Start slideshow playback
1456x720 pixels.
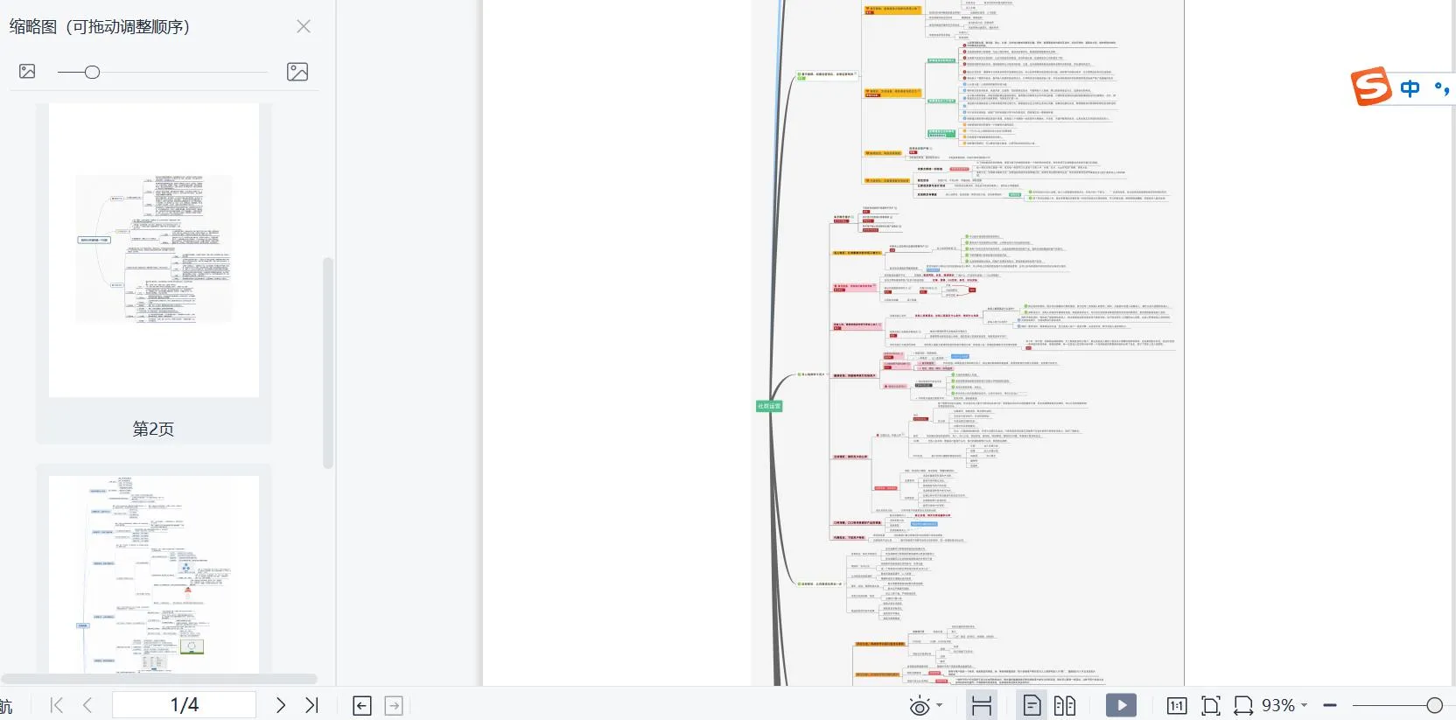pos(1121,705)
